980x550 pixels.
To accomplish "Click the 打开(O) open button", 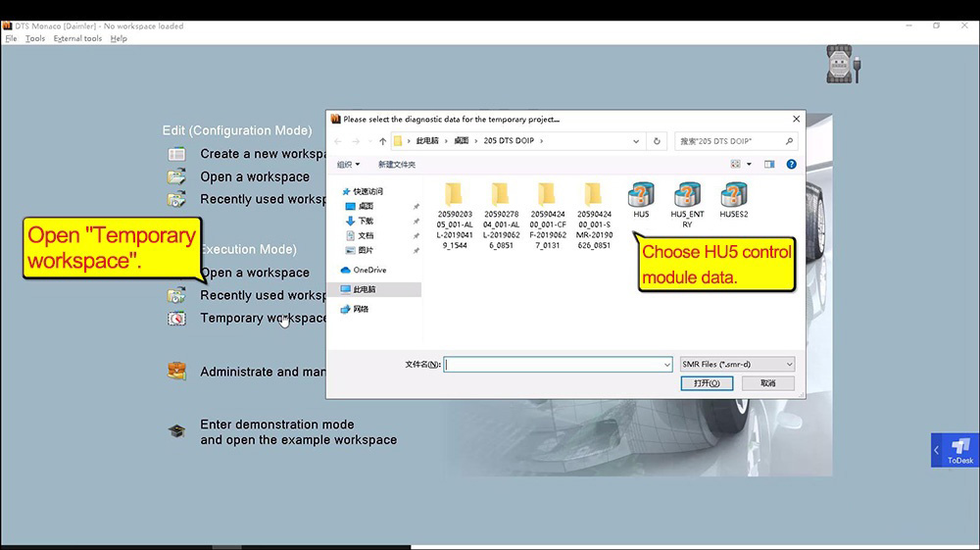I will [707, 383].
